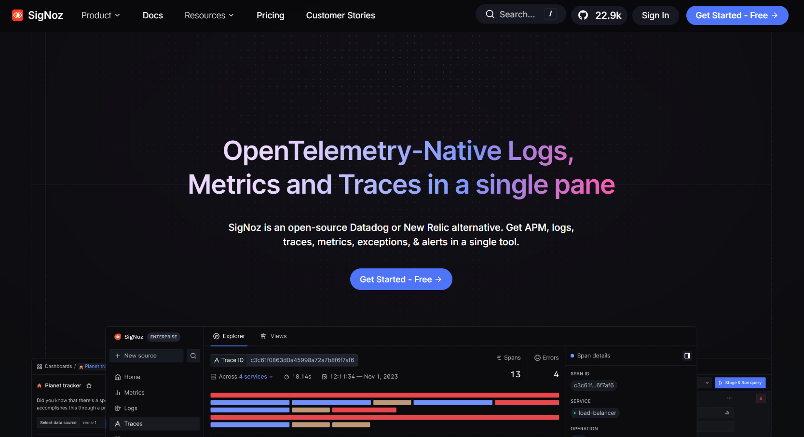Click the search magnifier icon in the navbar
This screenshot has width=804, height=437.
(x=490, y=14)
